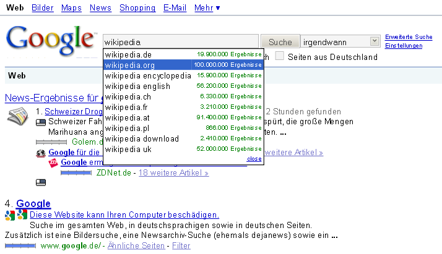This screenshot has height=254, width=442.
Task: Open the Bilder tab
Action: [43, 8]
